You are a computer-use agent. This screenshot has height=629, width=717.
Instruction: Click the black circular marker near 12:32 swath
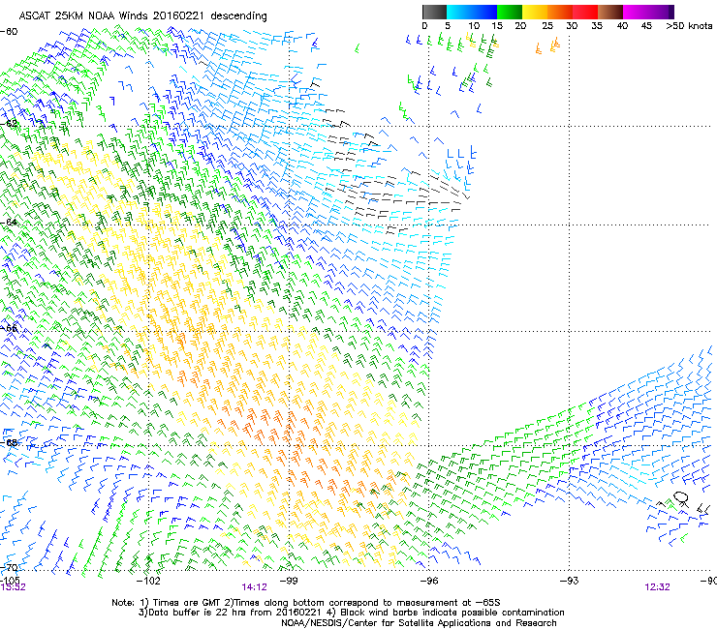681,497
